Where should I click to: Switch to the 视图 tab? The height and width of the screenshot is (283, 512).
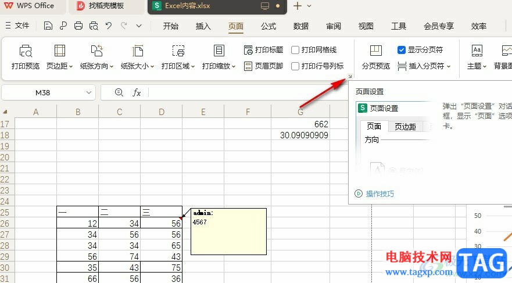(x=366, y=26)
